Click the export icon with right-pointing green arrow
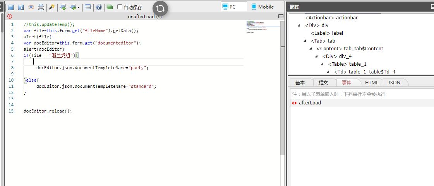This screenshot has height=186, width=434. pyautogui.click(x=63, y=7)
